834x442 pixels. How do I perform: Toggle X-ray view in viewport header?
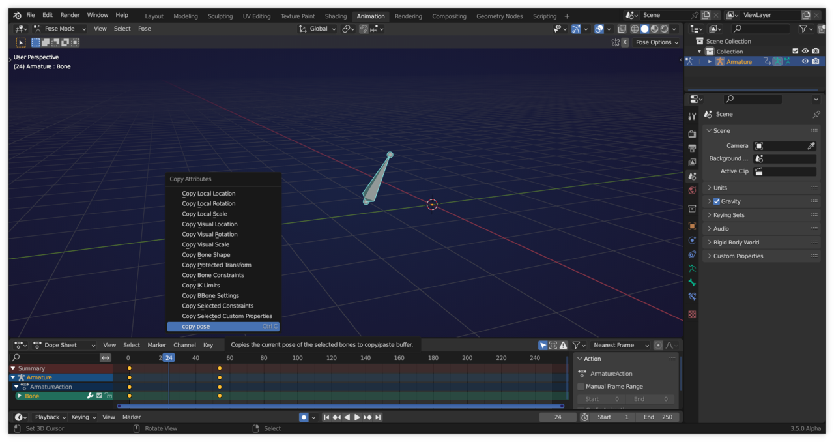pyautogui.click(x=622, y=29)
